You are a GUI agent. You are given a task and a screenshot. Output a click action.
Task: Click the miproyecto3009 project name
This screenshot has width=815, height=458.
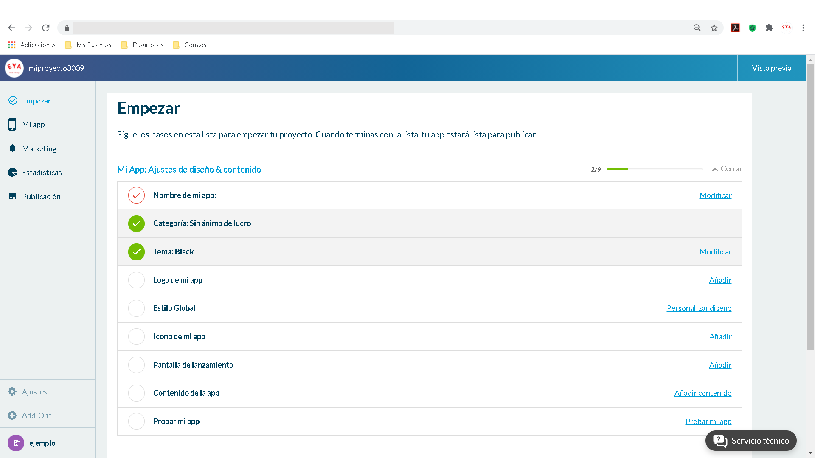(56, 68)
